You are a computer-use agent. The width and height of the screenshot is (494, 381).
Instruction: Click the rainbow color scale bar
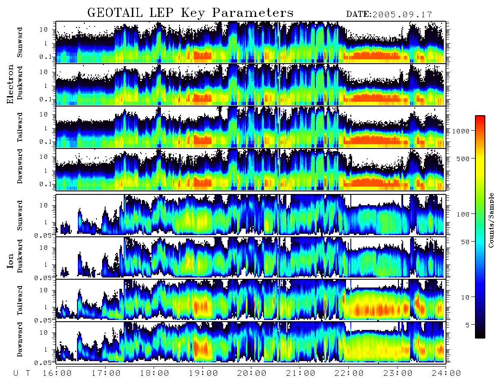pyautogui.click(x=480, y=227)
